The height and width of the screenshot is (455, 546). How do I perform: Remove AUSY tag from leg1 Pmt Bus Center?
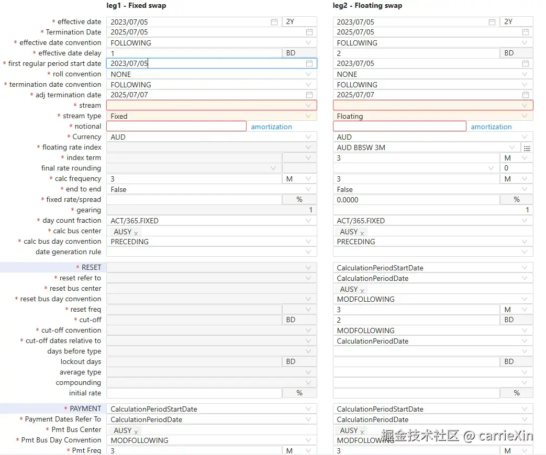(136, 431)
